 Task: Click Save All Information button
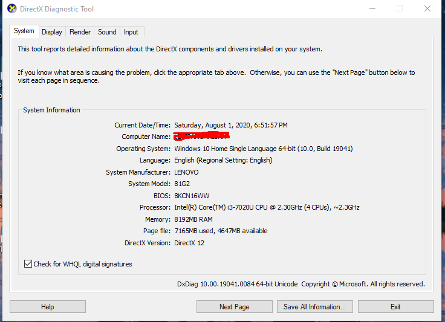coord(315,307)
